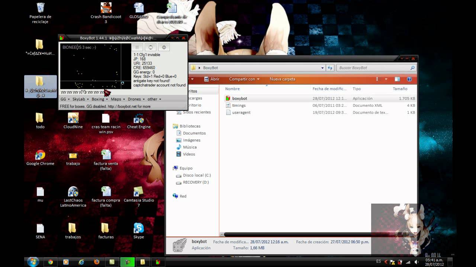Click the BoxyBot minimap radar area
The height and width of the screenshot is (267, 476).
coord(96,66)
